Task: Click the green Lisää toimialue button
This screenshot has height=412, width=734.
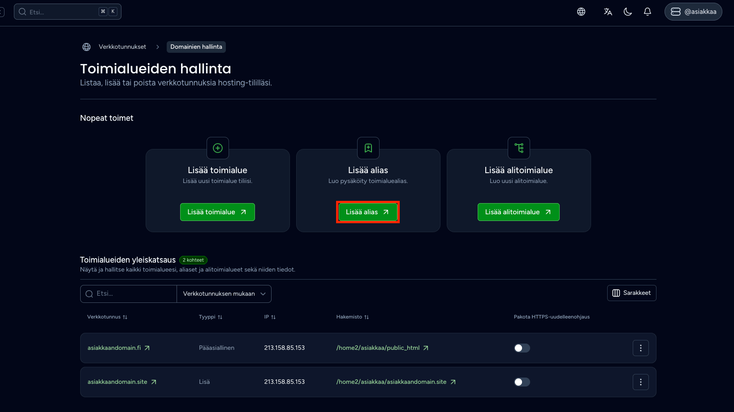Action: tap(217, 212)
